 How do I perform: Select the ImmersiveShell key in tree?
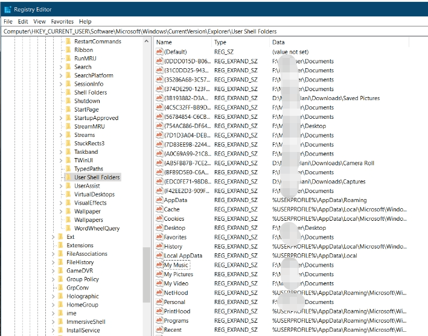click(x=86, y=322)
